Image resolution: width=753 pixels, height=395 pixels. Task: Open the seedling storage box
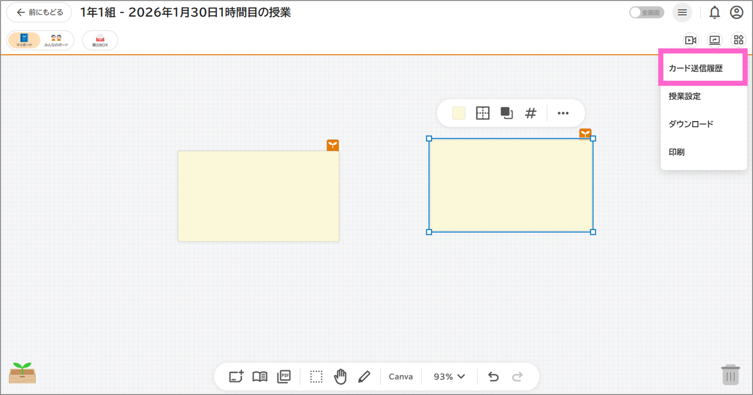tap(22, 373)
